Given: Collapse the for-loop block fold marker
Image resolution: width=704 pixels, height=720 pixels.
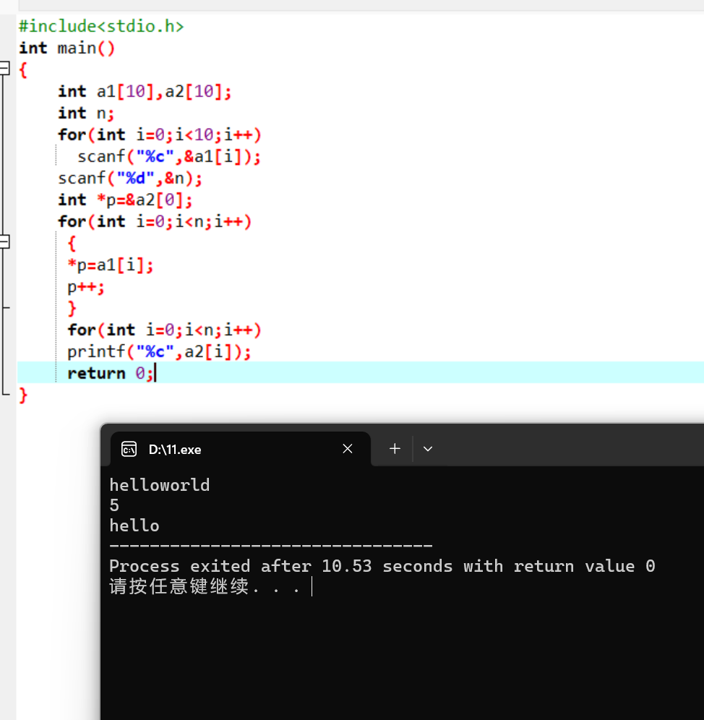Looking at the screenshot, I should coord(4,241).
